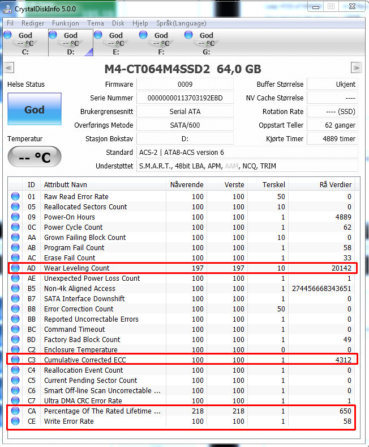Click status orb for Power-On Hours

pos(15,217)
